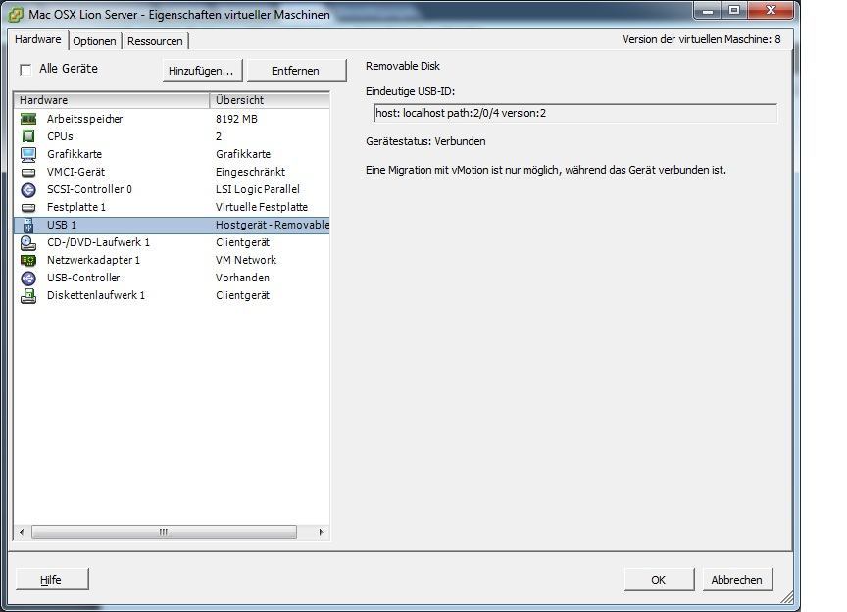Select the CPUs row label

(60, 136)
